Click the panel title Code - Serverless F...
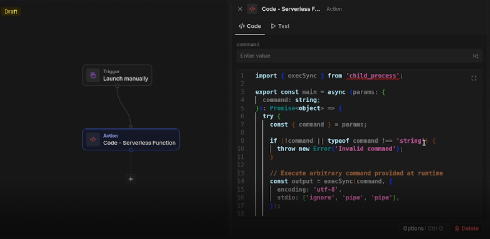Viewport: 490px width, 239px height. point(290,9)
